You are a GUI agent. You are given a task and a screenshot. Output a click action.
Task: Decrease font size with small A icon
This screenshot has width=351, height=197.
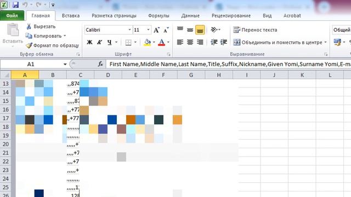pos(166,30)
